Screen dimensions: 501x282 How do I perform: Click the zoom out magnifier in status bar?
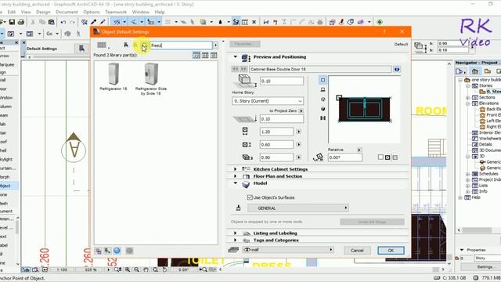[x=136, y=269]
